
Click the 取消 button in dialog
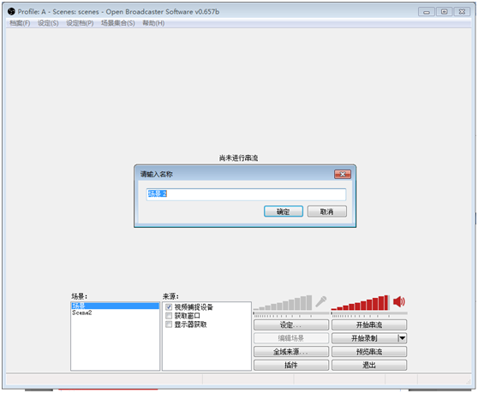pos(326,211)
